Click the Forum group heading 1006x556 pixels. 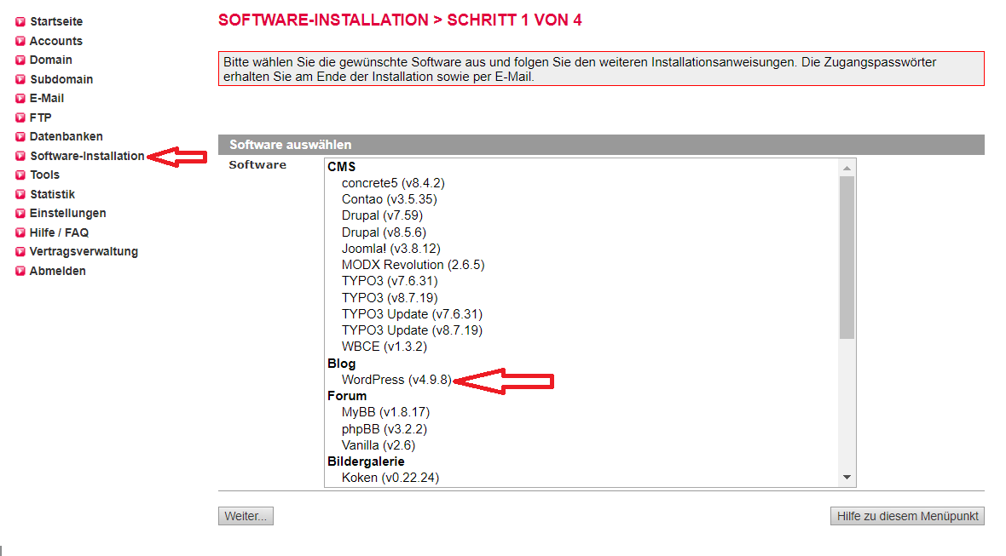[x=347, y=396]
